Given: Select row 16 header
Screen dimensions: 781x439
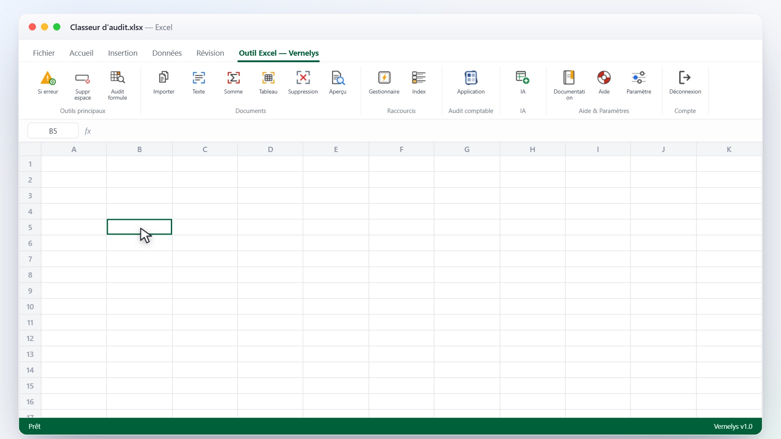Looking at the screenshot, I should tap(30, 402).
